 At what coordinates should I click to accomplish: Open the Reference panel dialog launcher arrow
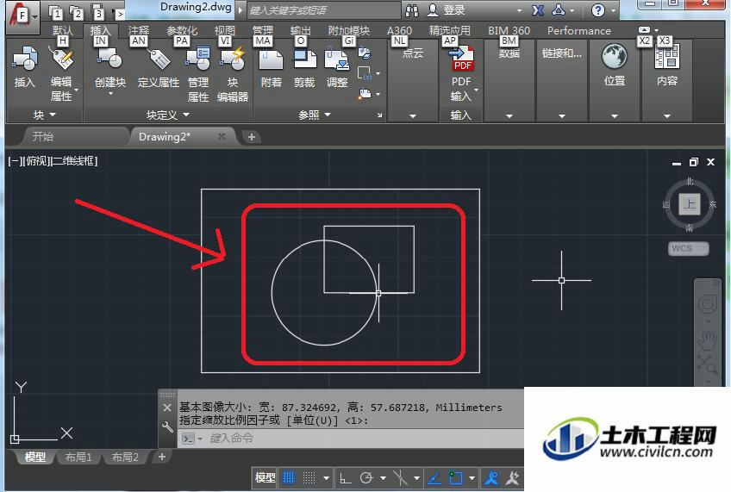(x=379, y=115)
